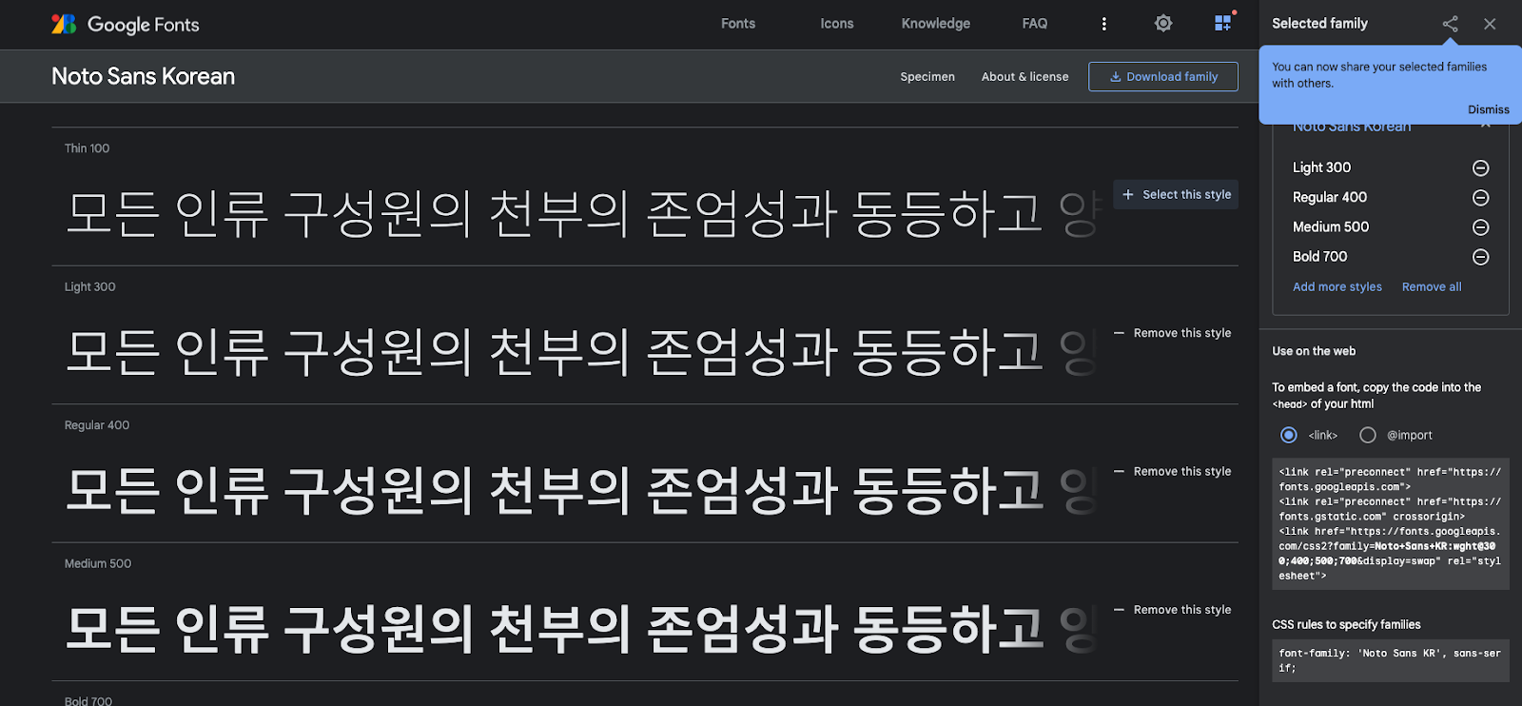1522x706 pixels.
Task: Select the <link> embed option
Action: (x=1288, y=435)
